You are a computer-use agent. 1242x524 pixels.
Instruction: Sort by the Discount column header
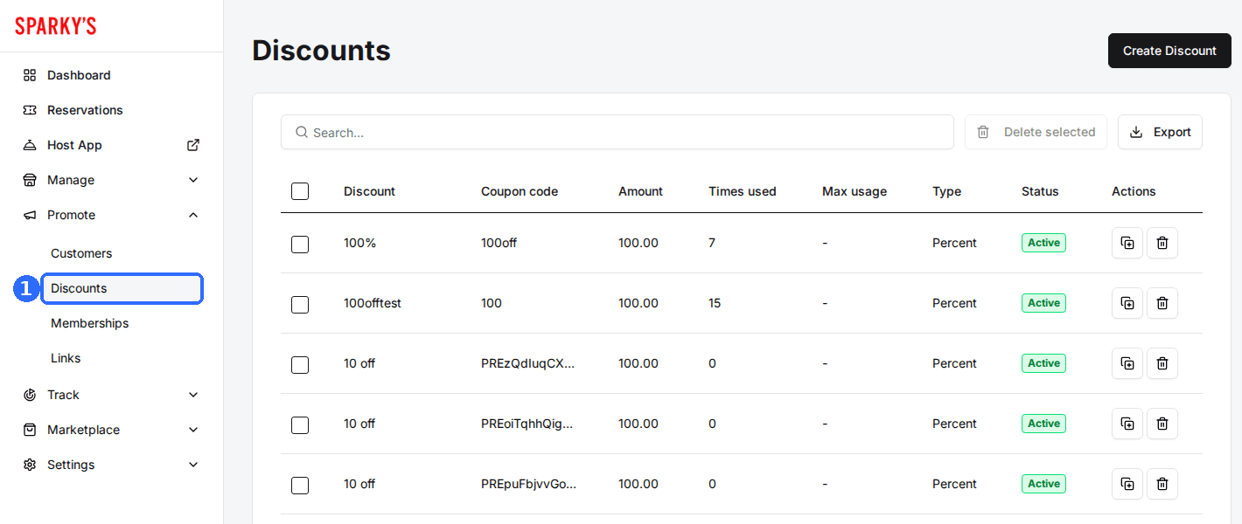tap(369, 191)
